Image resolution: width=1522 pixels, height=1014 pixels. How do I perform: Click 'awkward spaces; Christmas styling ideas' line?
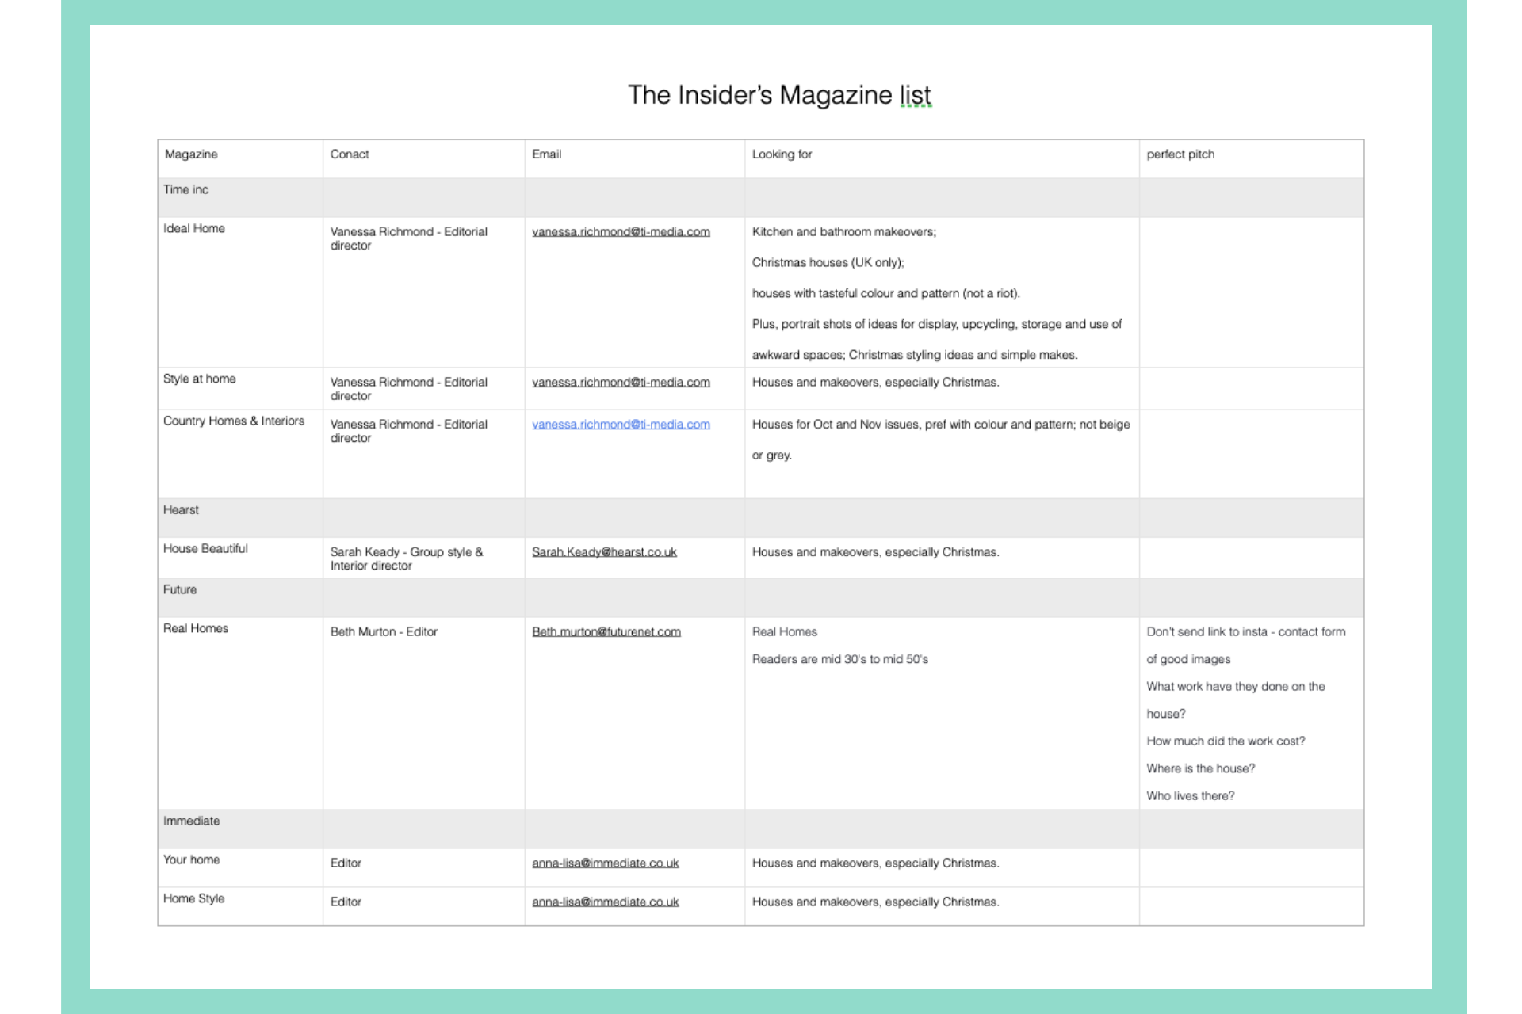click(x=915, y=356)
